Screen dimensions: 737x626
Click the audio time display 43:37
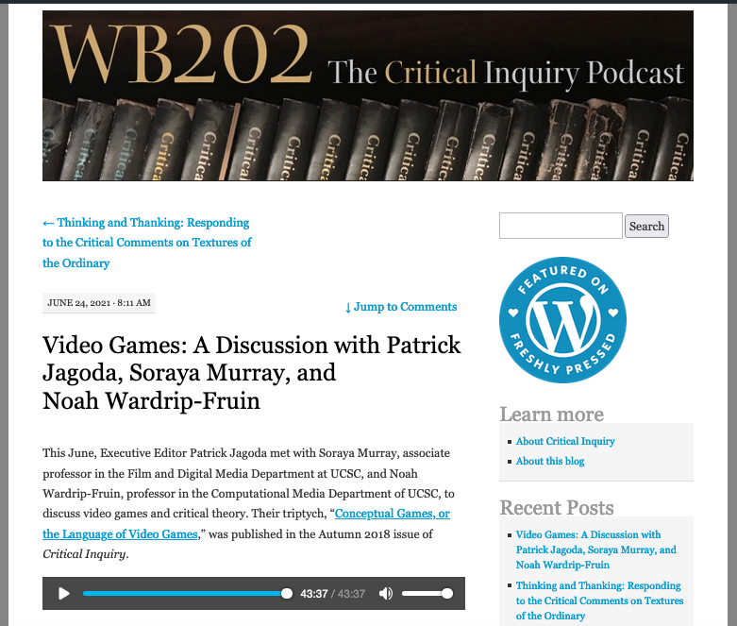coord(313,594)
